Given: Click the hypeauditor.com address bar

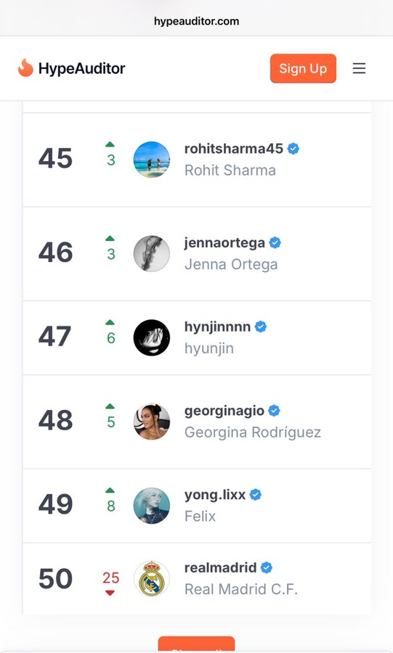Looking at the screenshot, I should [196, 21].
